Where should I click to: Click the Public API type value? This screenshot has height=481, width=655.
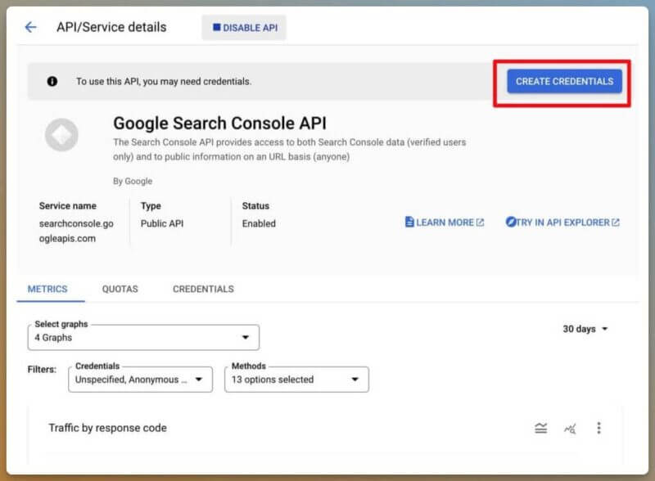coord(162,224)
